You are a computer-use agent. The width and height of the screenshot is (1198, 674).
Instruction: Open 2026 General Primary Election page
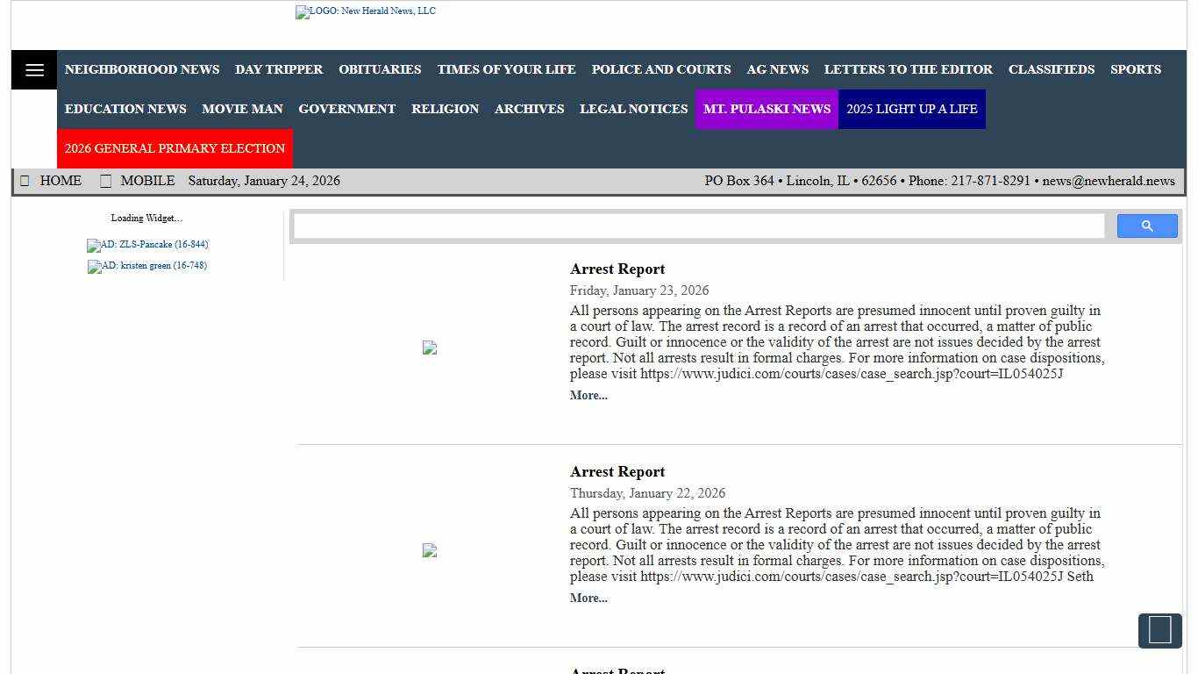pos(175,148)
